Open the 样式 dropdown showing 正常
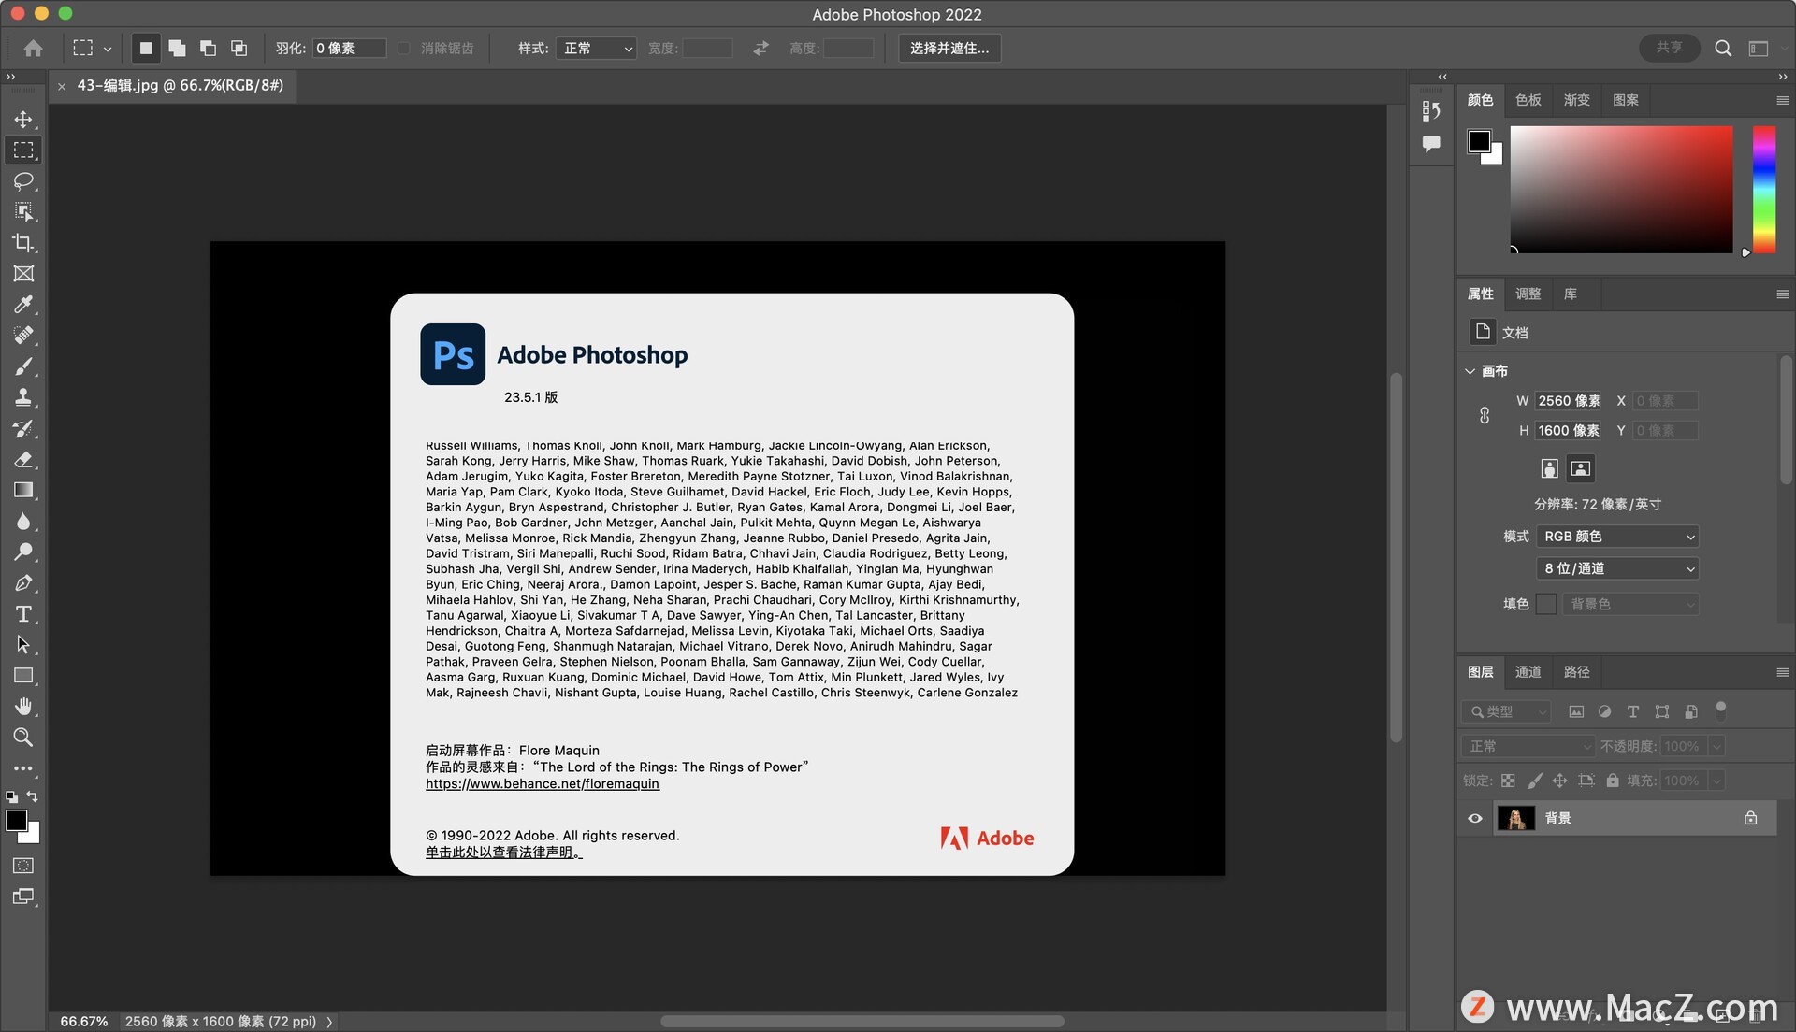1796x1032 pixels. 596,48
